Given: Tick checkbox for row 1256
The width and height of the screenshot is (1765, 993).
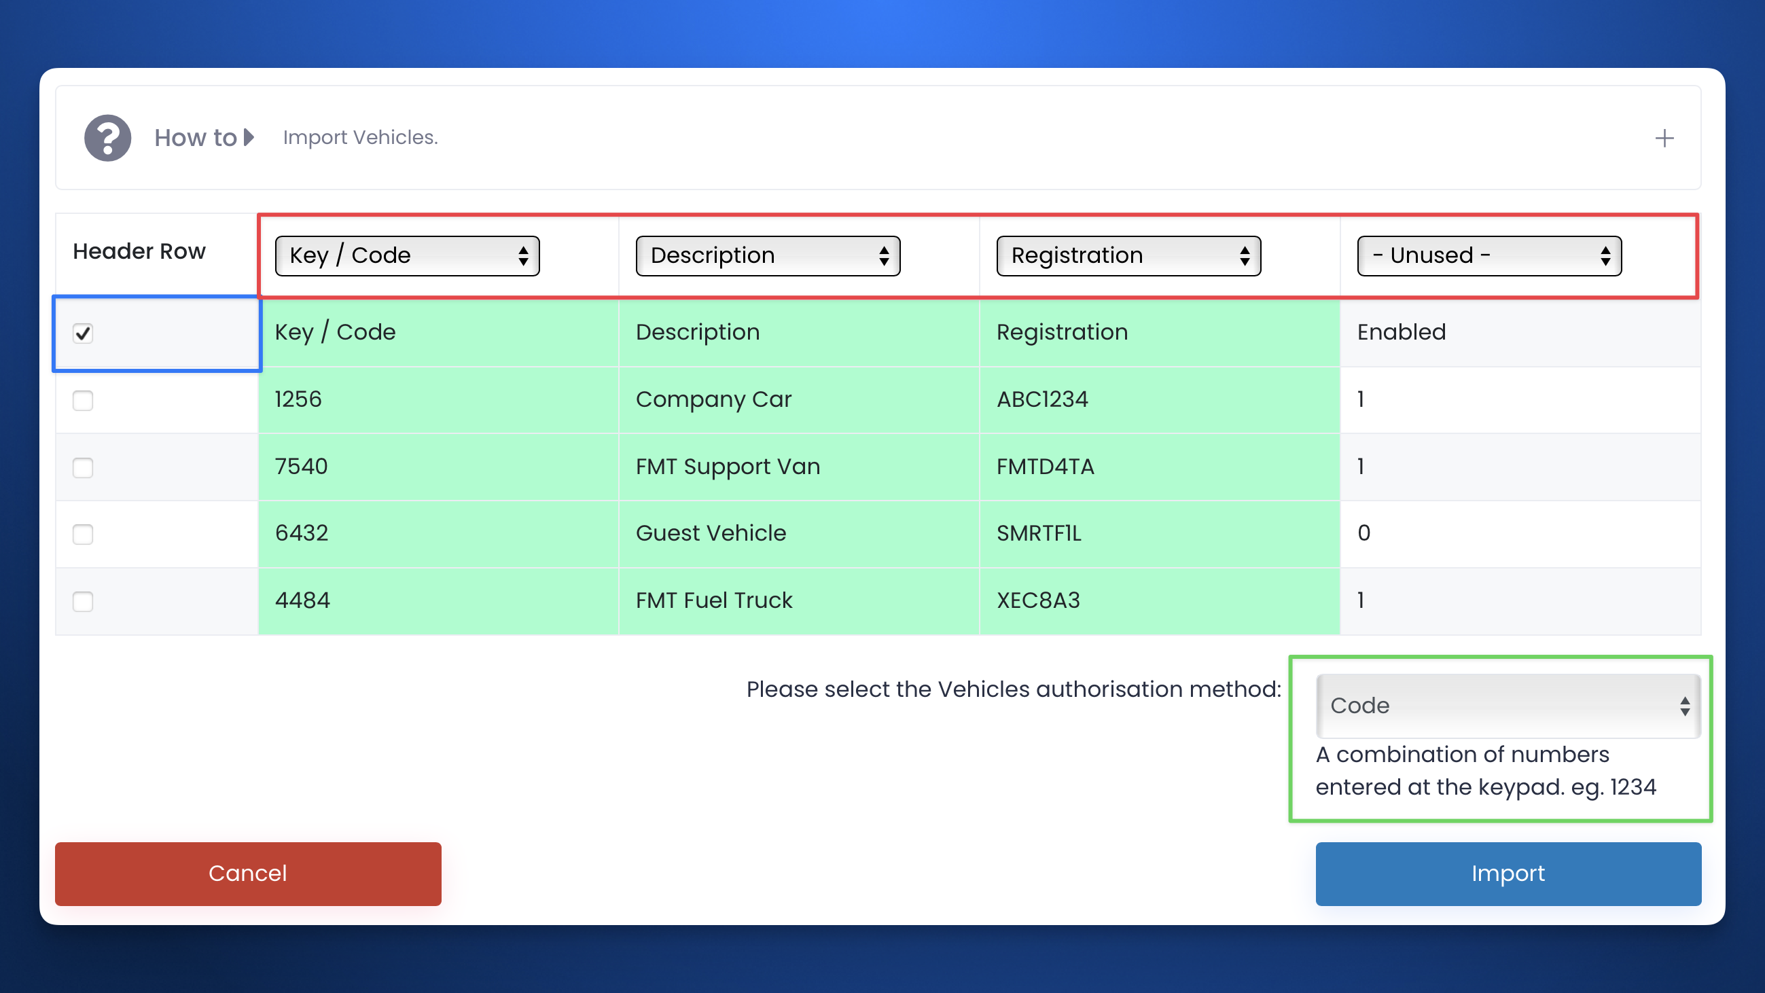Looking at the screenshot, I should (x=83, y=400).
